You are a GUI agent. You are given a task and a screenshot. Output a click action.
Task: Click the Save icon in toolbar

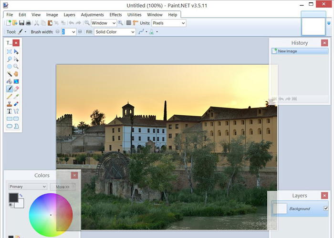click(x=21, y=23)
